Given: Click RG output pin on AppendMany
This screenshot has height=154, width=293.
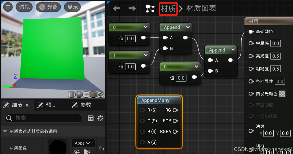Looking at the screenshot, I should 175,110.
